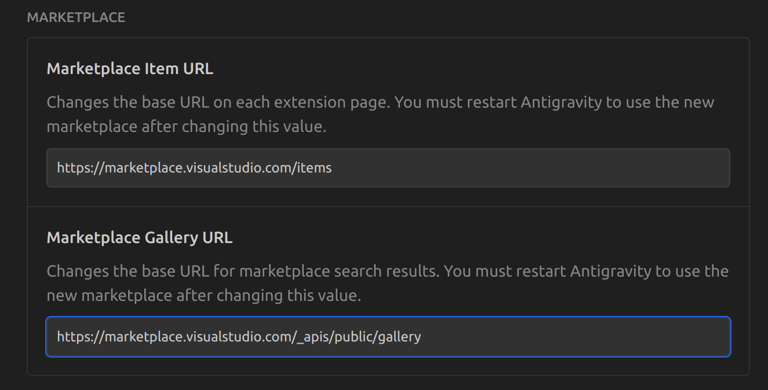Click before https in the gallery field
768x390 pixels.
[56, 337]
